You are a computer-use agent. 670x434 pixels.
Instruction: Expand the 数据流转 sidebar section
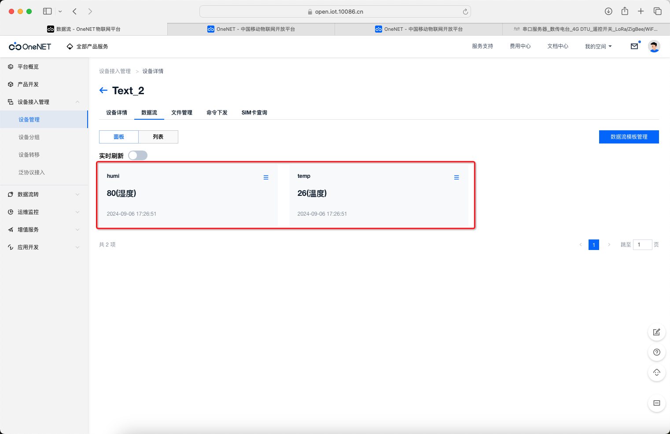44,194
